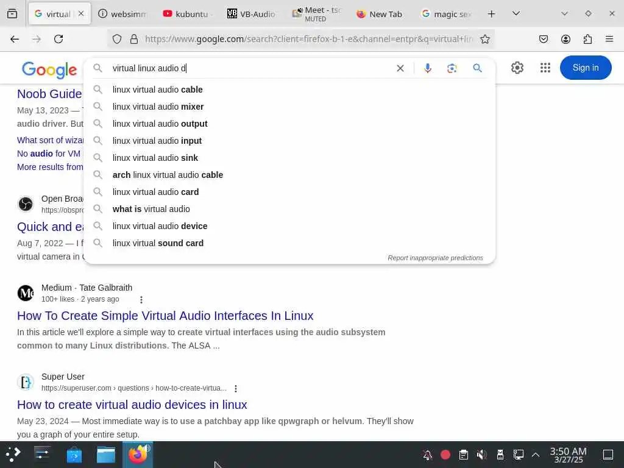
Task: Open the taskbar clock showing 3:50 AM
Action: [x=569, y=455]
